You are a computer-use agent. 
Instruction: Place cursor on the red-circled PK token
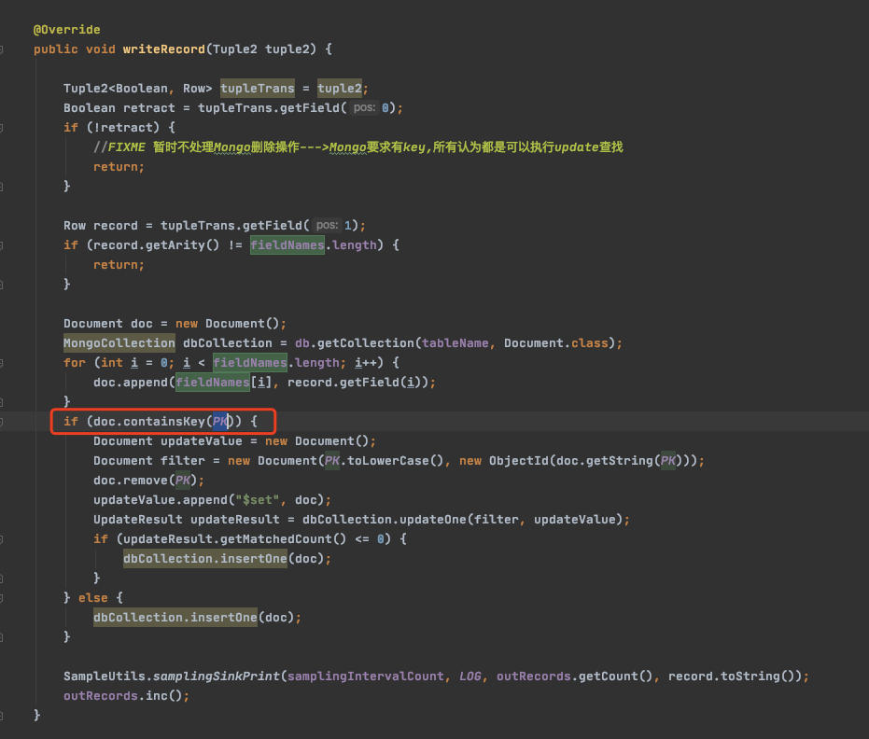coord(220,421)
